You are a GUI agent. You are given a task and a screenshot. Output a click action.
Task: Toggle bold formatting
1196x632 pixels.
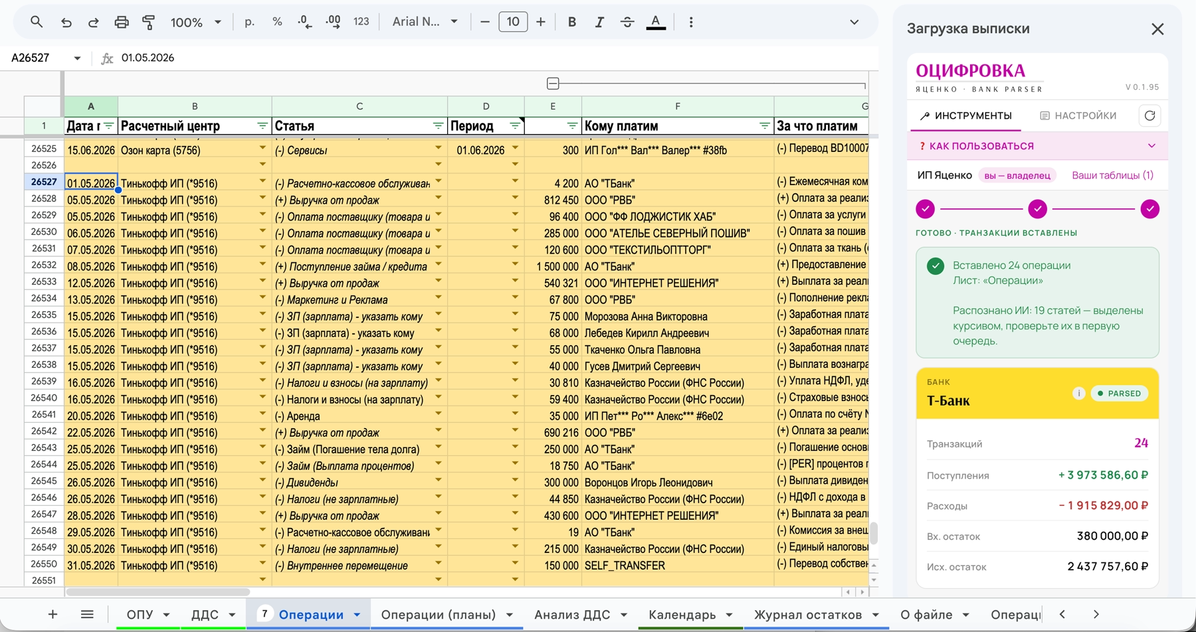point(571,22)
